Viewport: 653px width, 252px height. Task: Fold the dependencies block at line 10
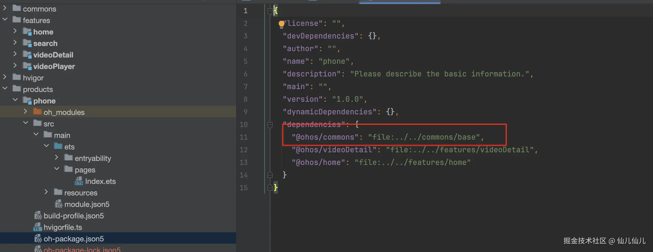270,125
